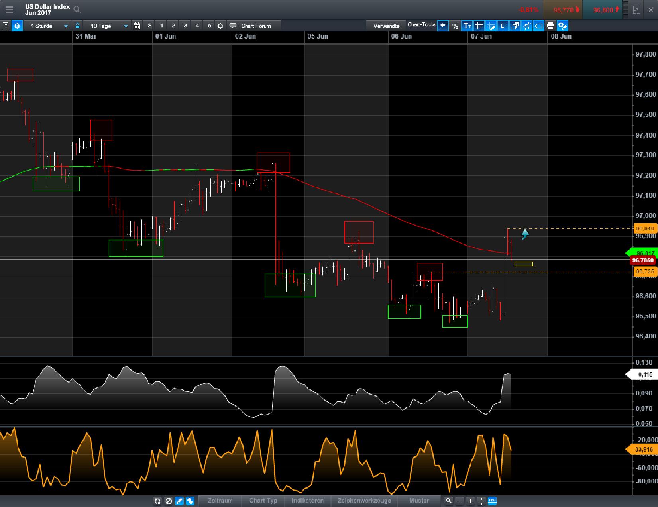Expand the blue up-down arrows dropdown at bottom

pos(190,501)
